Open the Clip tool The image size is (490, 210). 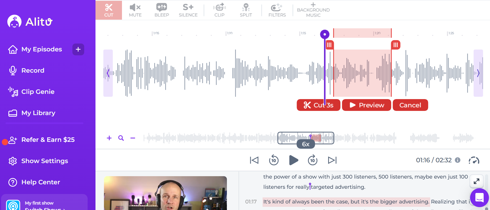pos(219,10)
